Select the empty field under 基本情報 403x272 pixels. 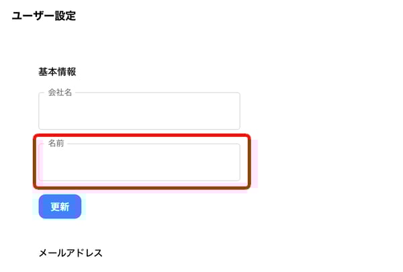pos(139,111)
